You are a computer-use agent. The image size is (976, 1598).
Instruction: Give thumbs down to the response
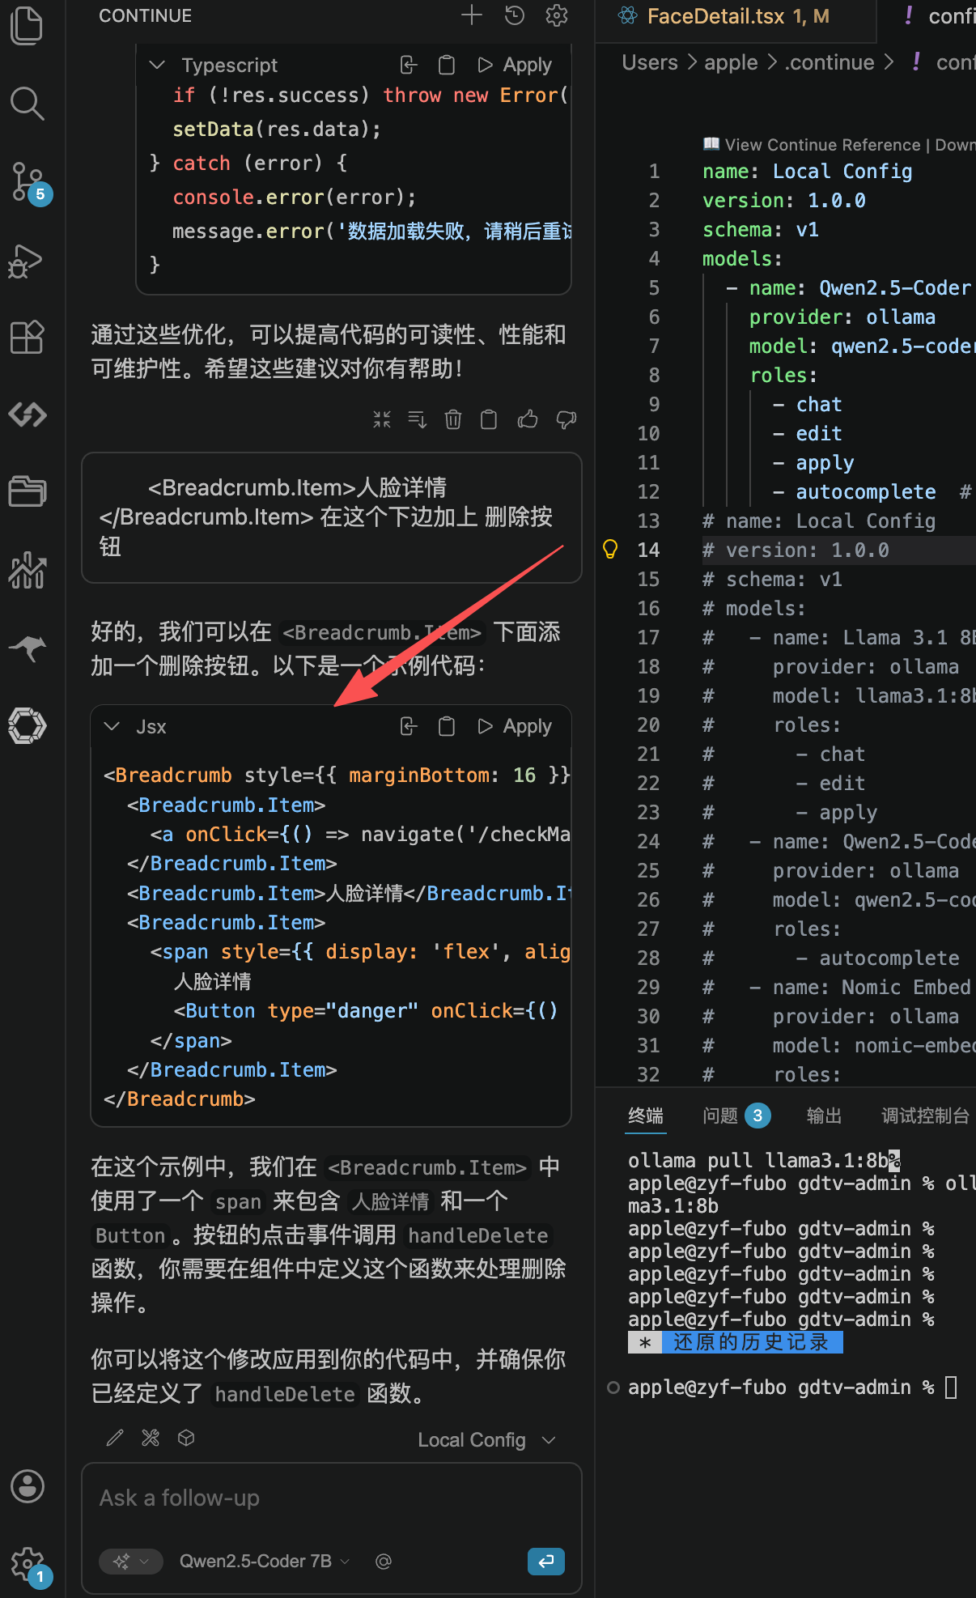pos(566,419)
